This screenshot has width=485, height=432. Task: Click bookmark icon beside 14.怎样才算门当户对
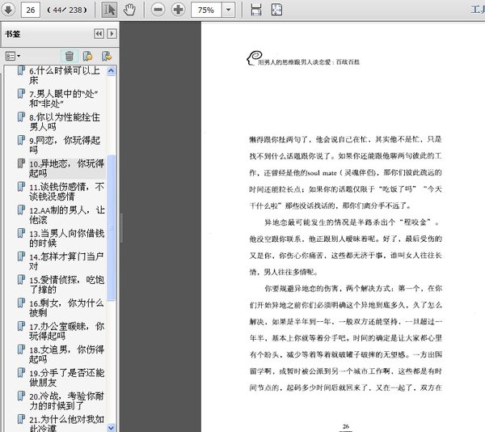pyautogui.click(x=21, y=256)
